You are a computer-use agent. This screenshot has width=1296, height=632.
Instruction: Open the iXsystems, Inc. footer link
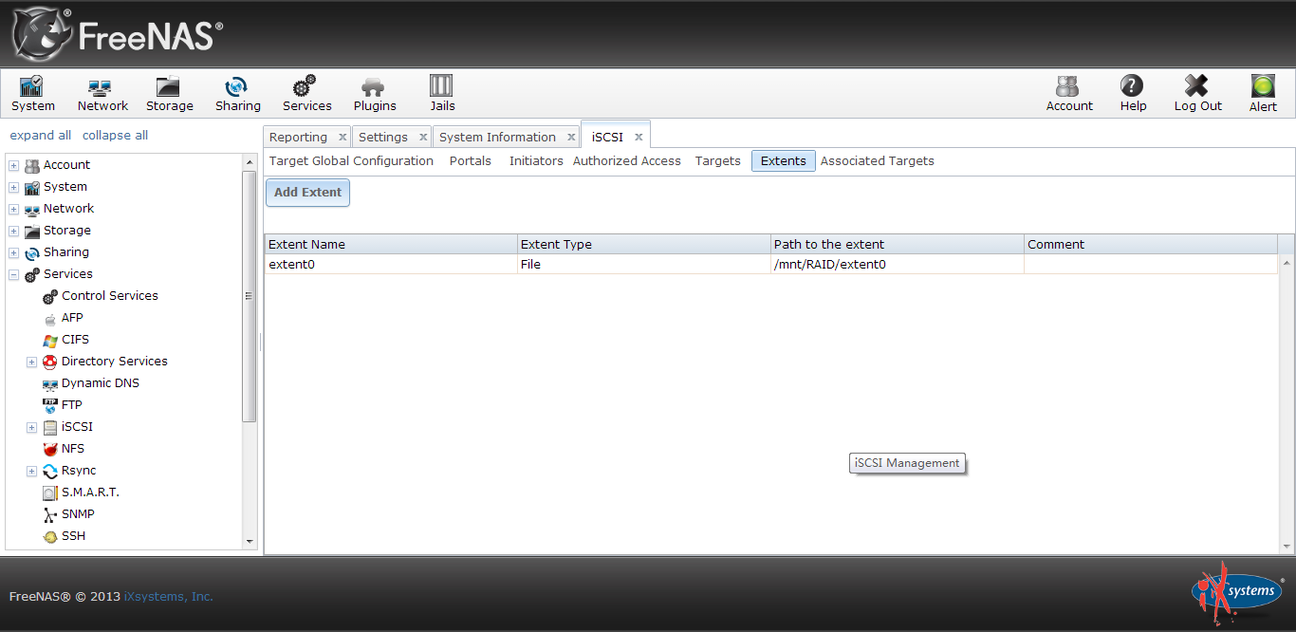pos(169,597)
